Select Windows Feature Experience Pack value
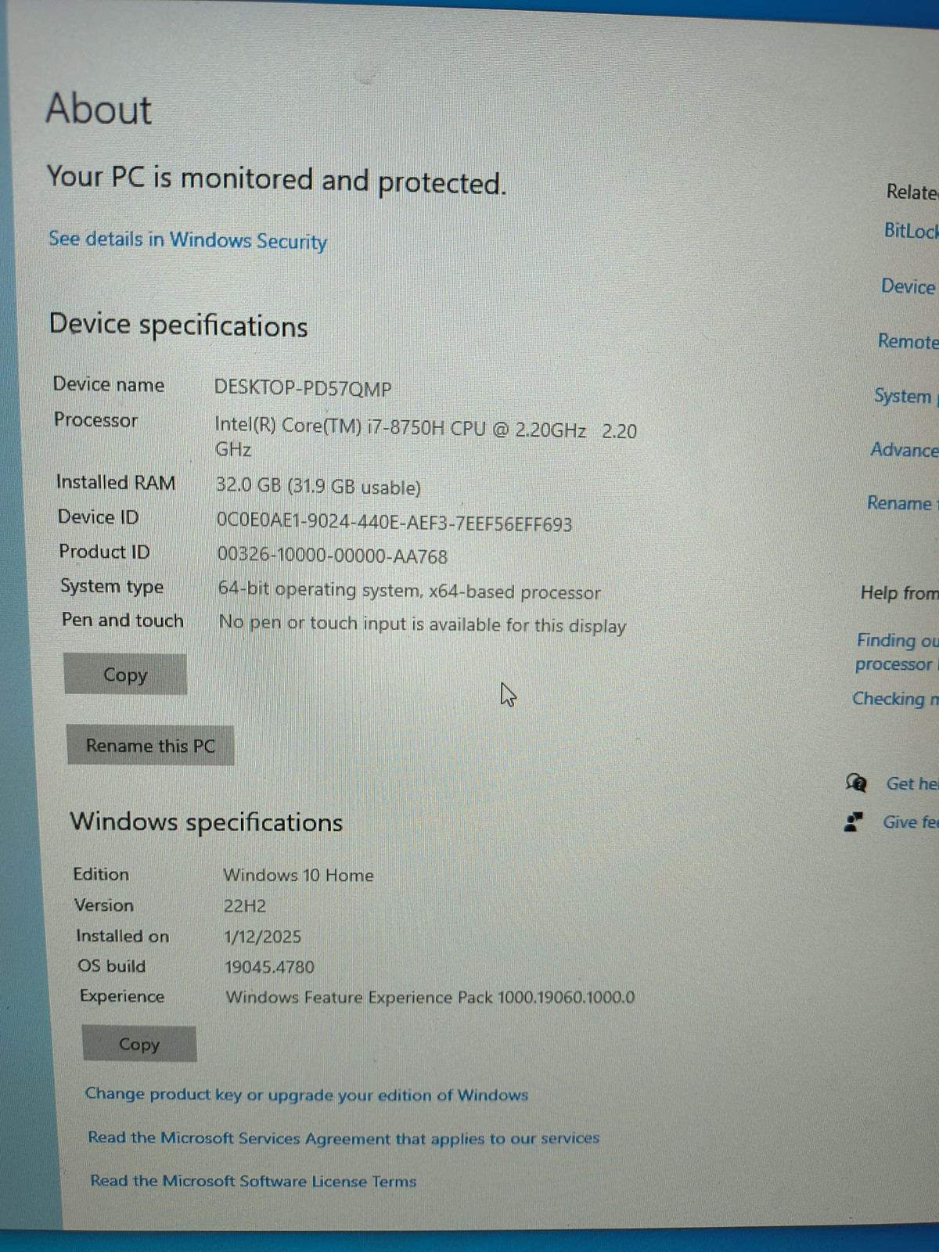This screenshot has height=1252, width=939. pyautogui.click(x=430, y=997)
